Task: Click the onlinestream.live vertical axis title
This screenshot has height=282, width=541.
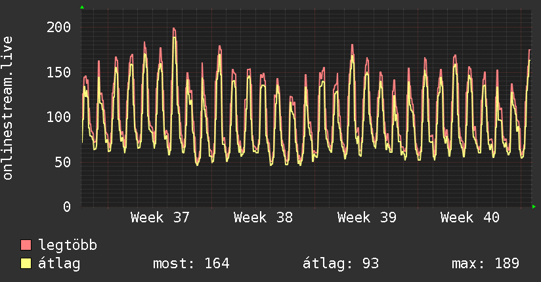Action: [8, 108]
